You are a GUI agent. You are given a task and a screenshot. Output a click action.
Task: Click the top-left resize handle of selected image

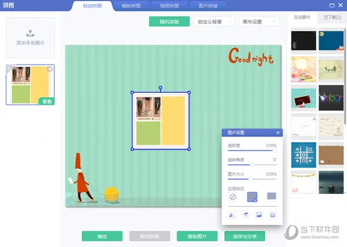(x=132, y=92)
